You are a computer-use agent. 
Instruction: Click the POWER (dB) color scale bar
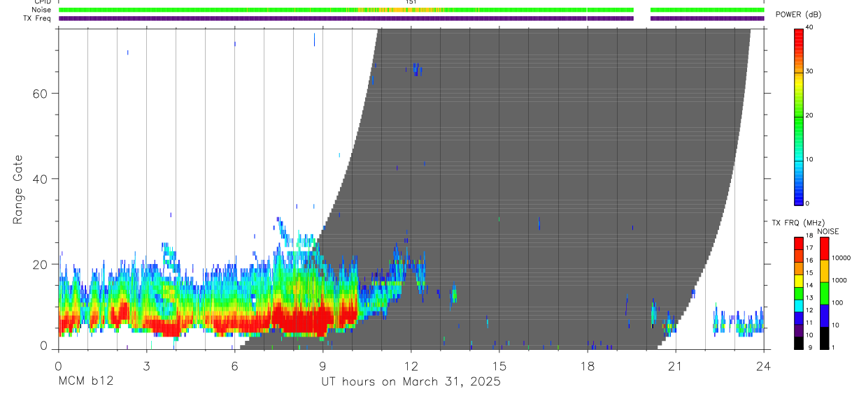tap(799, 117)
